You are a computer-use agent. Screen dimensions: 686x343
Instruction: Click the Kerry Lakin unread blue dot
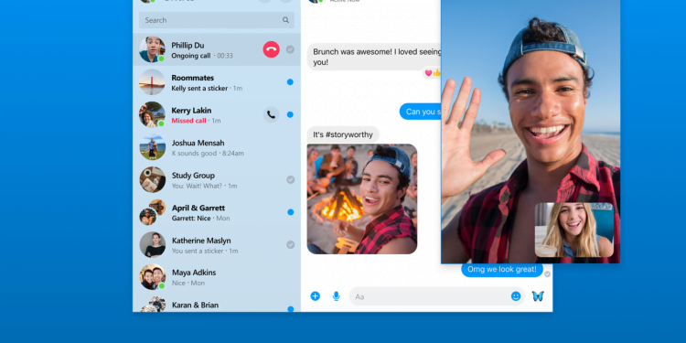(x=290, y=114)
